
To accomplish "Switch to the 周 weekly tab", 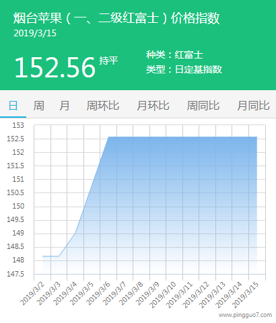I will coord(39,106).
